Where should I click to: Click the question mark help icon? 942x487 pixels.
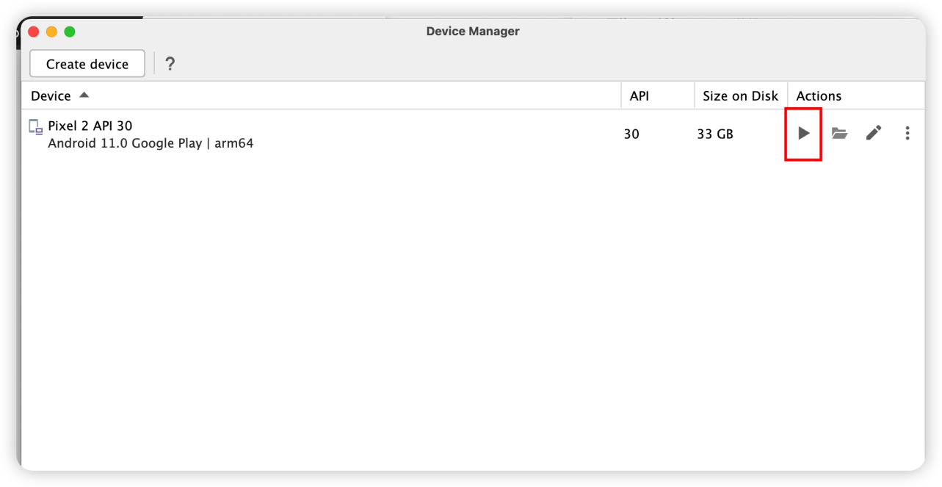click(x=170, y=64)
